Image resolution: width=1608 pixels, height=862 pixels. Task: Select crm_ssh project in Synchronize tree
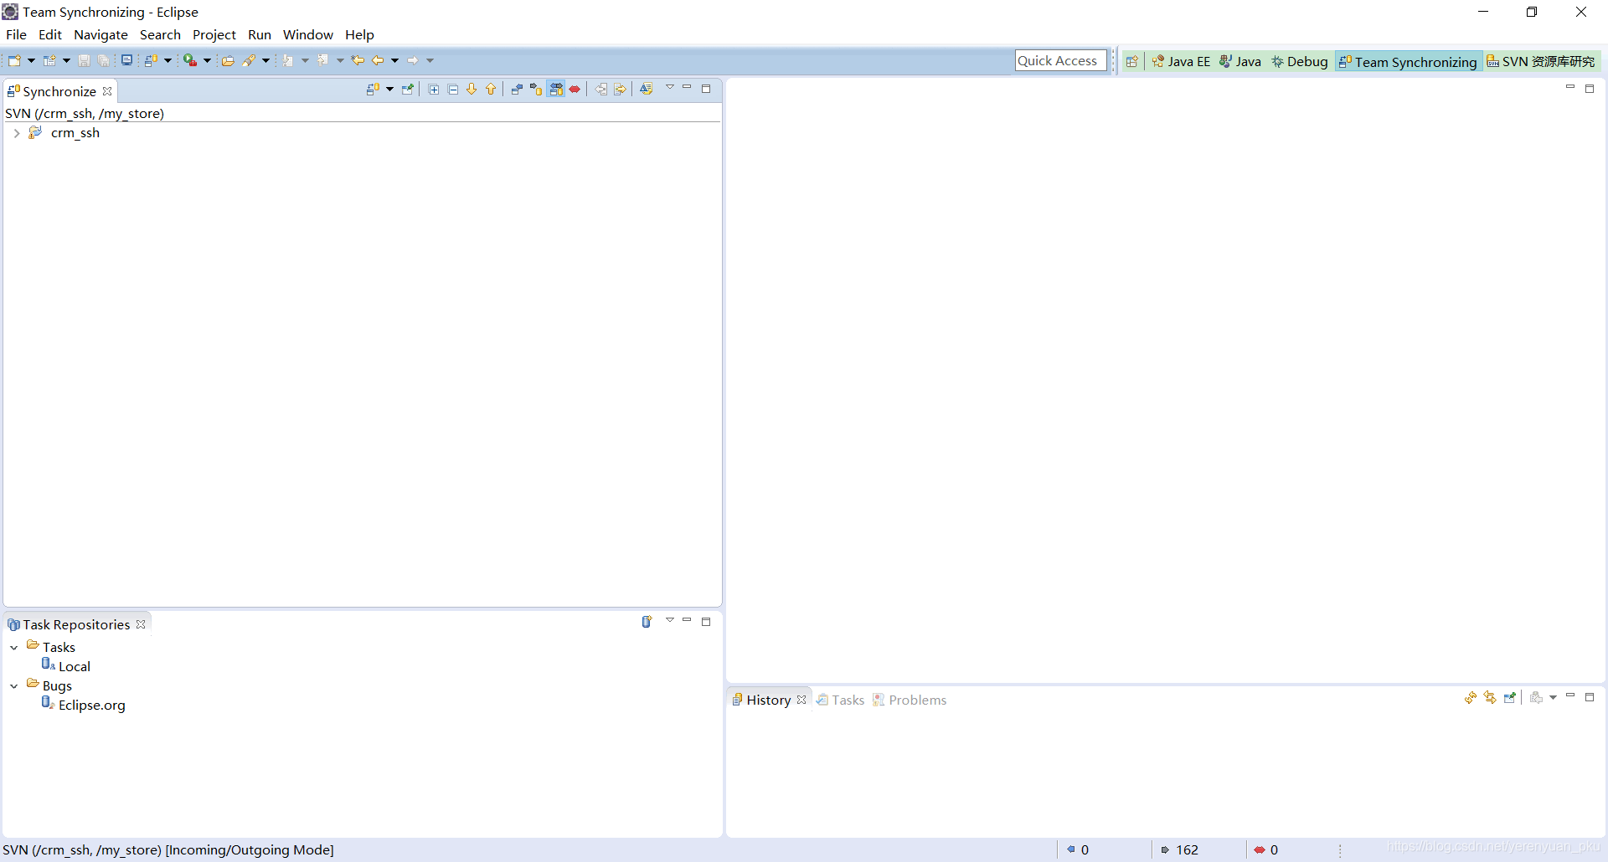click(x=75, y=132)
